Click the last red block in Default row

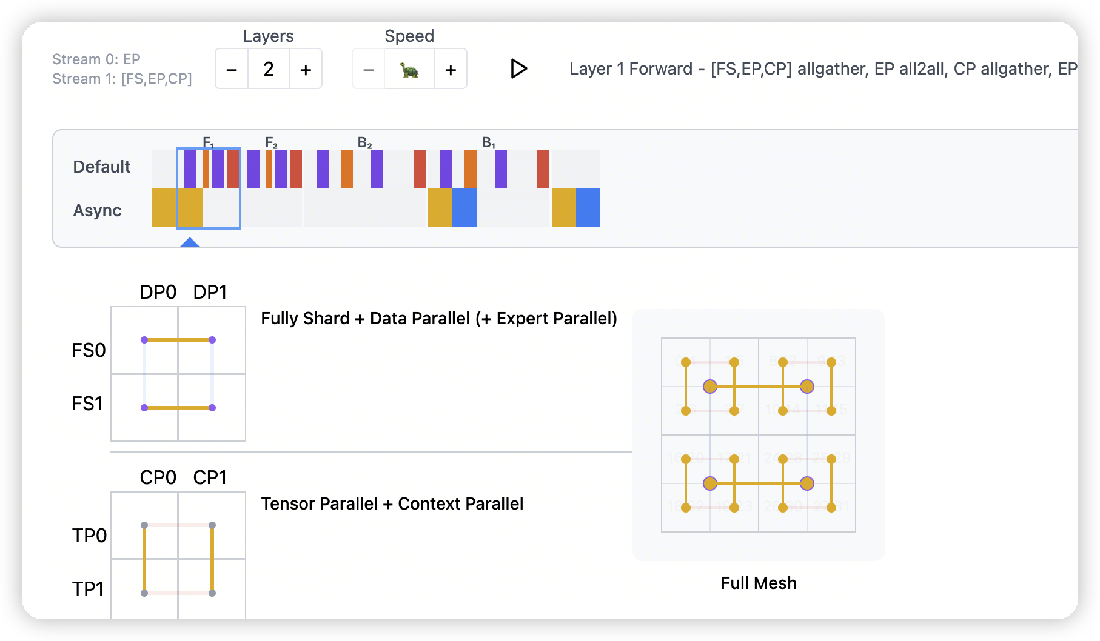[x=543, y=169]
